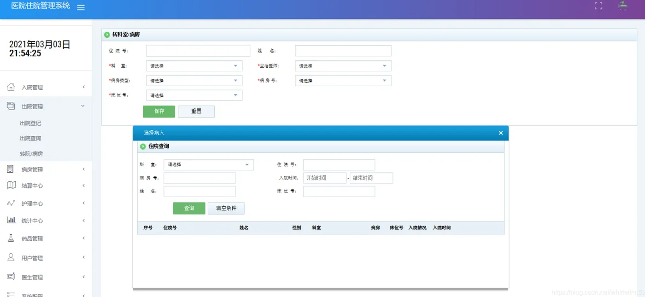Open the user avatar icon in the header
This screenshot has width=645, height=297.
[622, 6]
